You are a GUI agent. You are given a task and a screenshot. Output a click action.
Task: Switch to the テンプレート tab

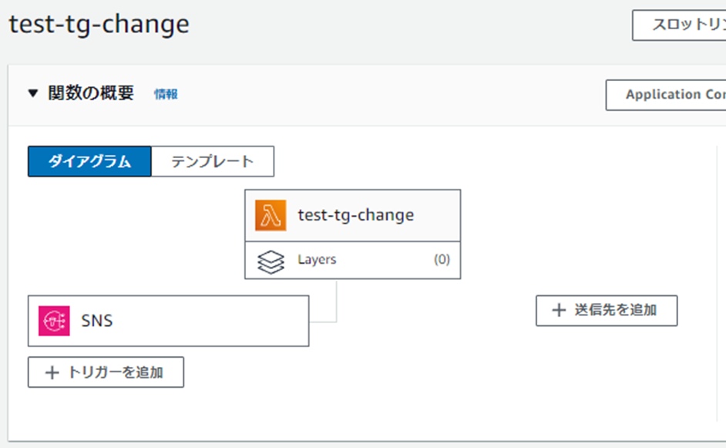coord(212,161)
